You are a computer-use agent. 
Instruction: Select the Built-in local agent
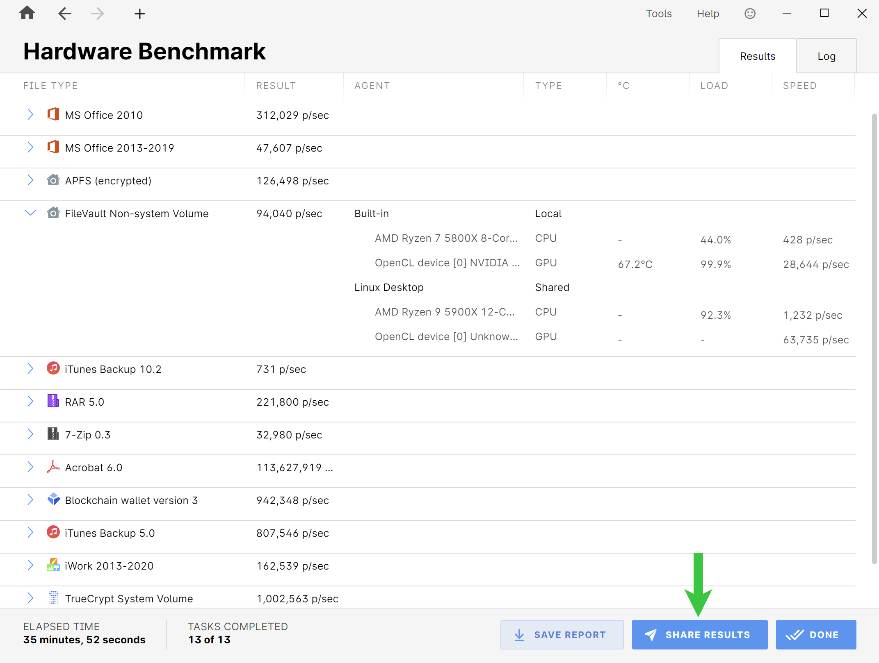372,213
